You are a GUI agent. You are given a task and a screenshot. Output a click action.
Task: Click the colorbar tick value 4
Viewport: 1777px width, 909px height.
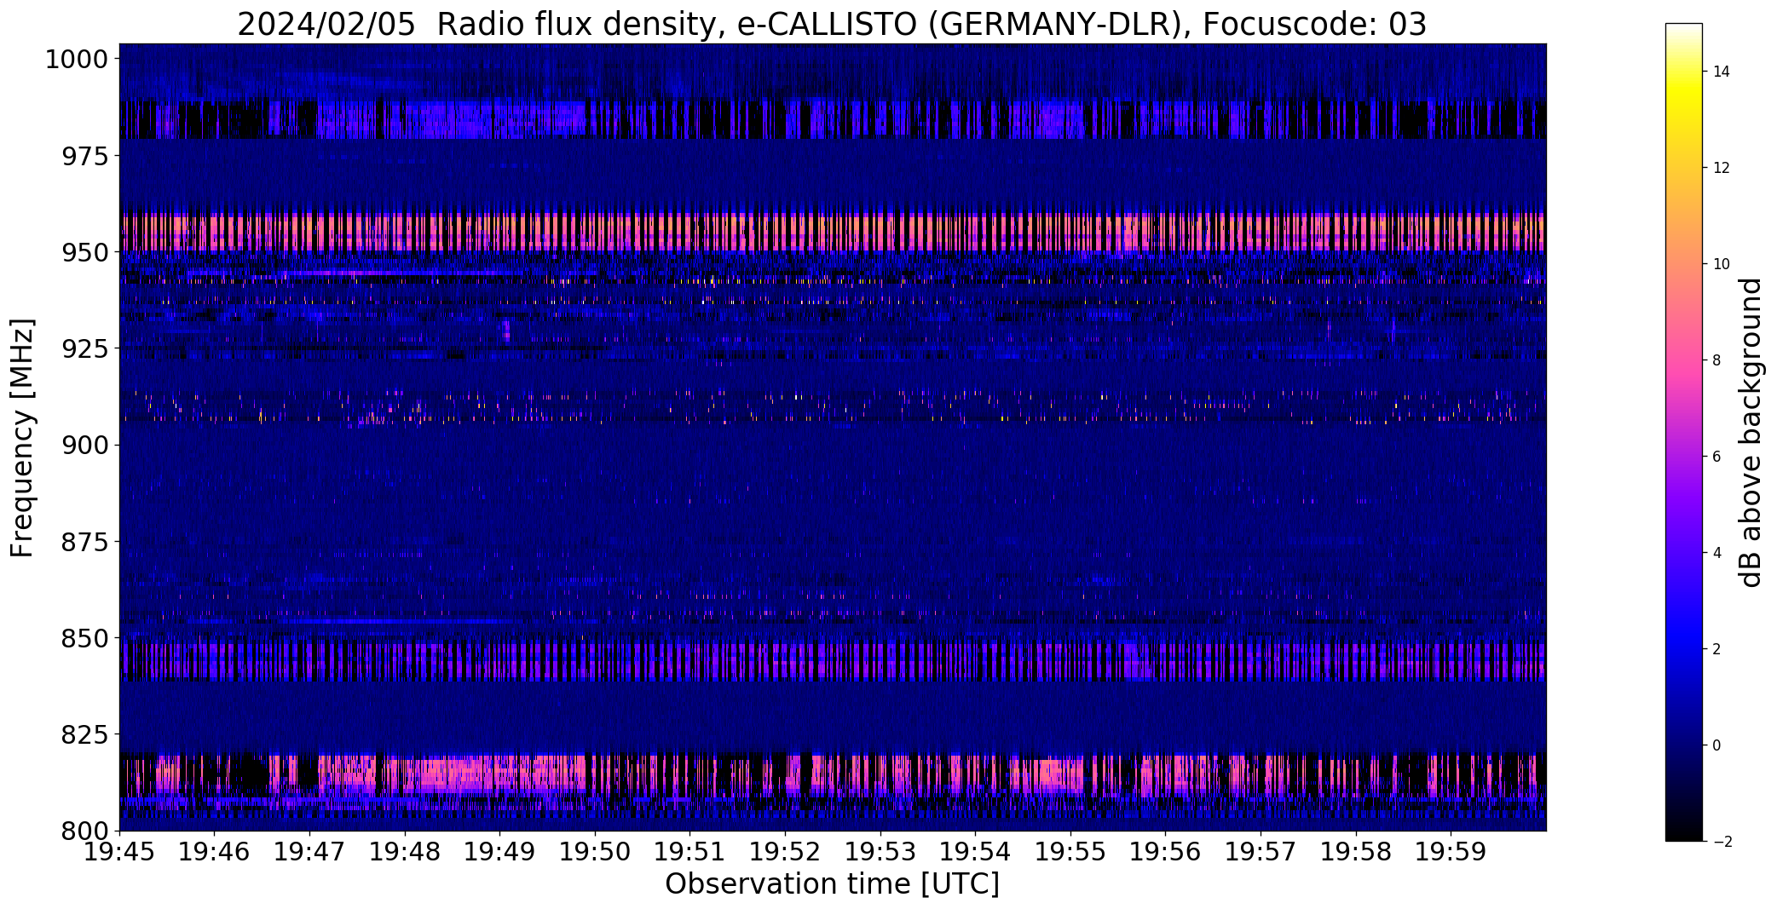1716,553
